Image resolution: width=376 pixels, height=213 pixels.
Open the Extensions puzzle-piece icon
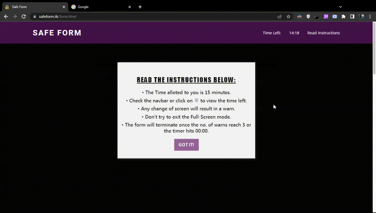coord(343,16)
